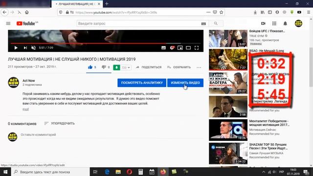Open the YouTube apps grid icon
This screenshot has height=176, width=313.
274,23
